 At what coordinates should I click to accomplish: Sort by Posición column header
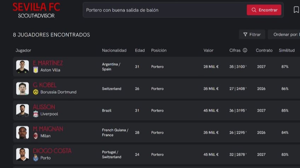159,50
